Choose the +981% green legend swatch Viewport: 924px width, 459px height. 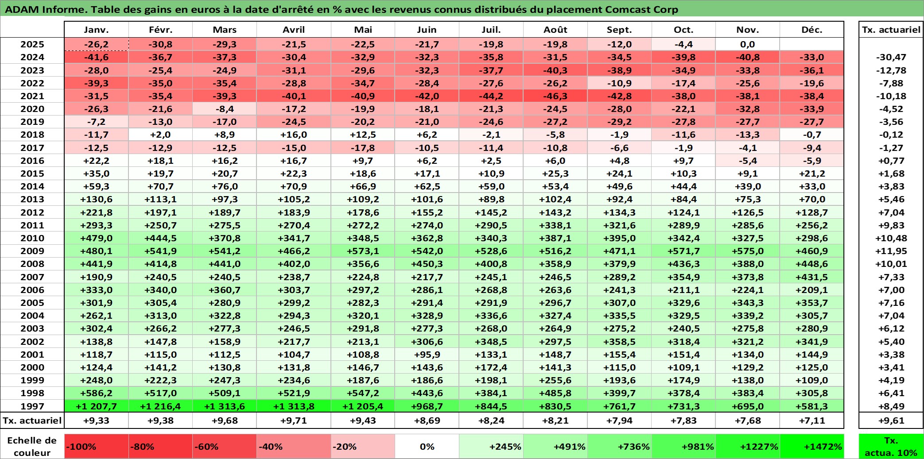[x=683, y=446]
